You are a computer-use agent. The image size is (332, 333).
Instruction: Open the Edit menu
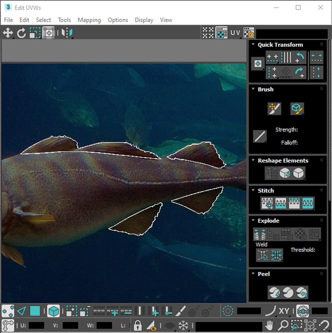[x=24, y=20]
